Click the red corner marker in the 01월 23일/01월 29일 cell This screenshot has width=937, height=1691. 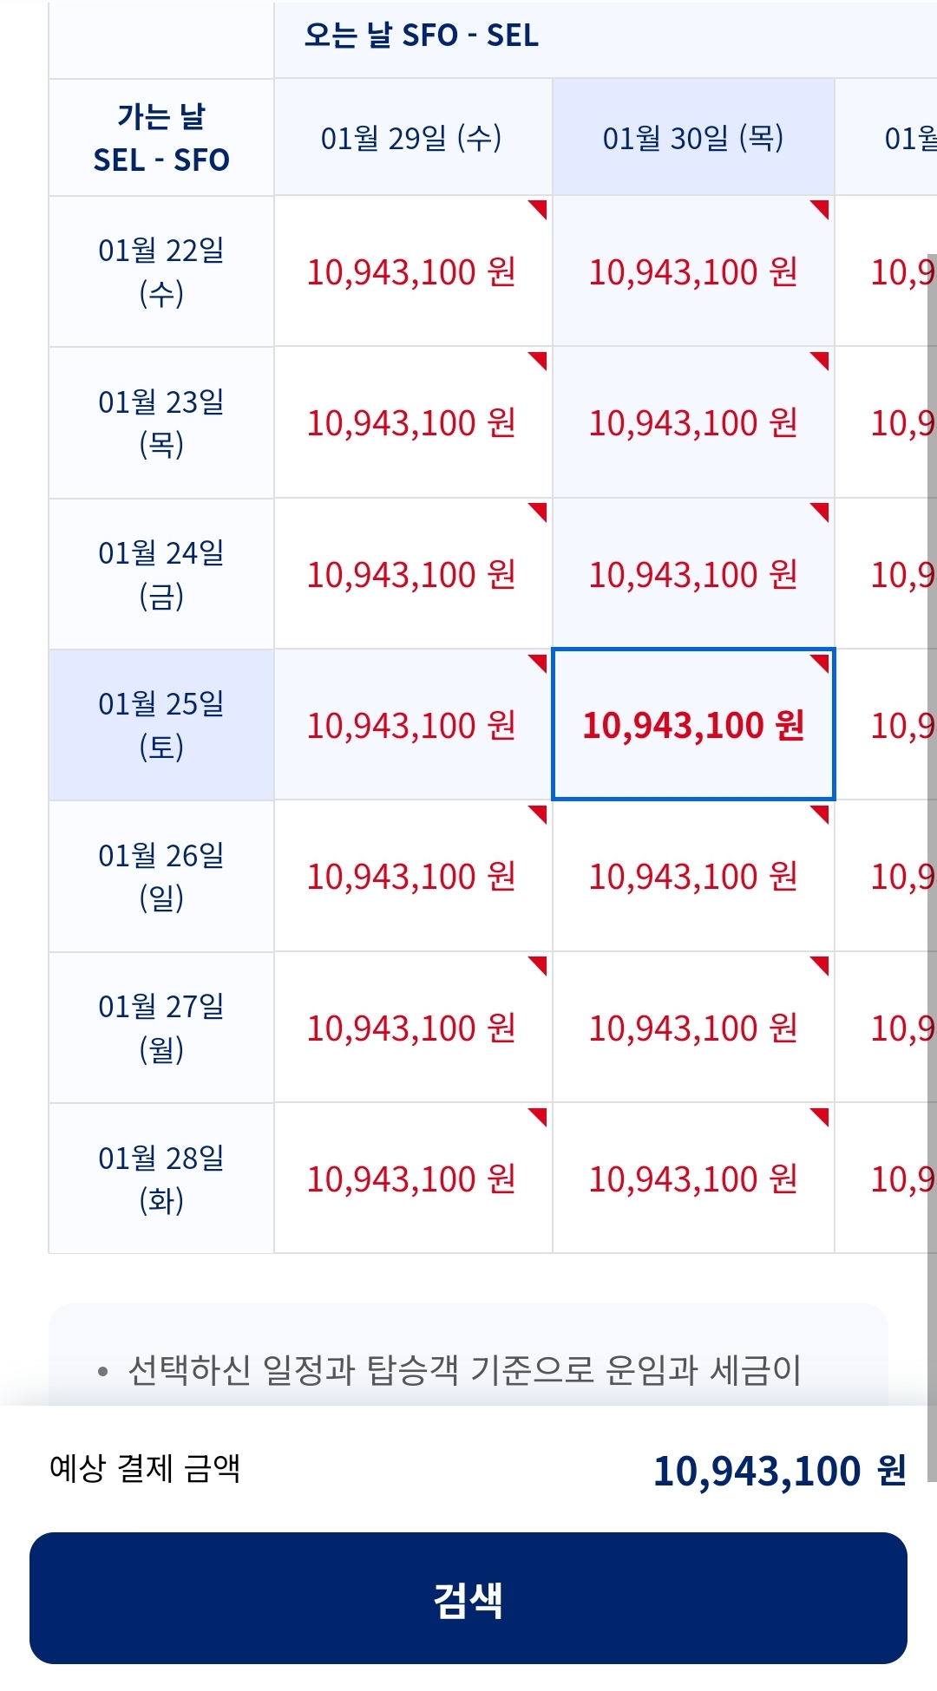pyautogui.click(x=540, y=359)
